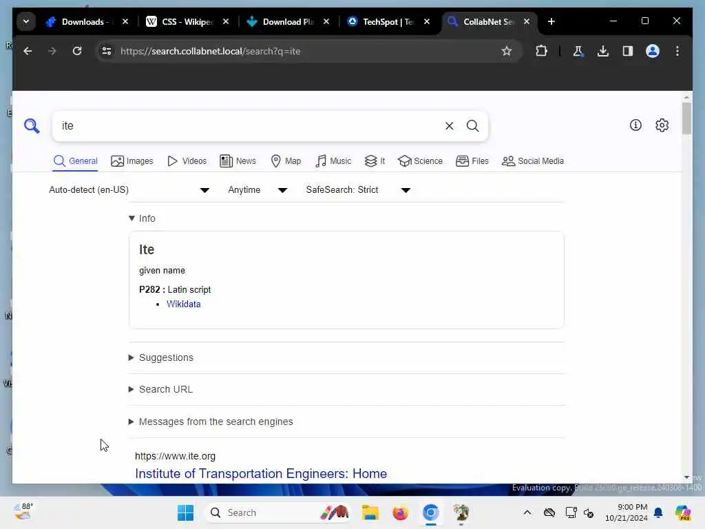This screenshot has height=529, width=705.
Task: Open Windows Start menu
Action: (x=185, y=512)
